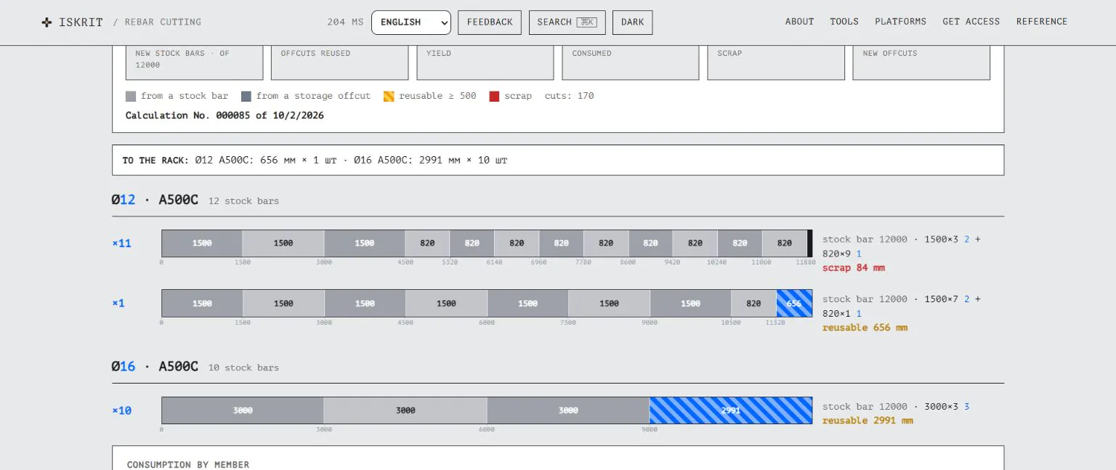The width and height of the screenshot is (1116, 470).
Task: Click the NEW STOCK BARS stat card
Action: (x=194, y=62)
